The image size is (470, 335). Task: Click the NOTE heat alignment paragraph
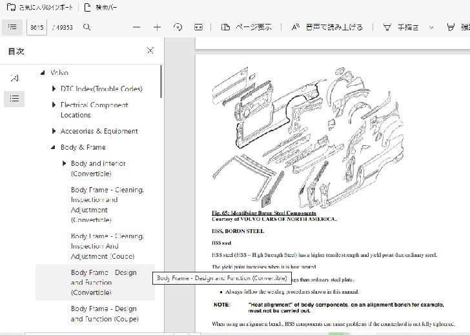(x=329, y=308)
